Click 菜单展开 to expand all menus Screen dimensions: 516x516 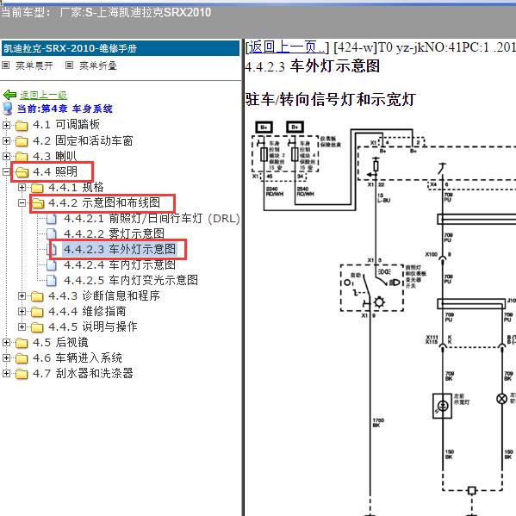(x=34, y=65)
